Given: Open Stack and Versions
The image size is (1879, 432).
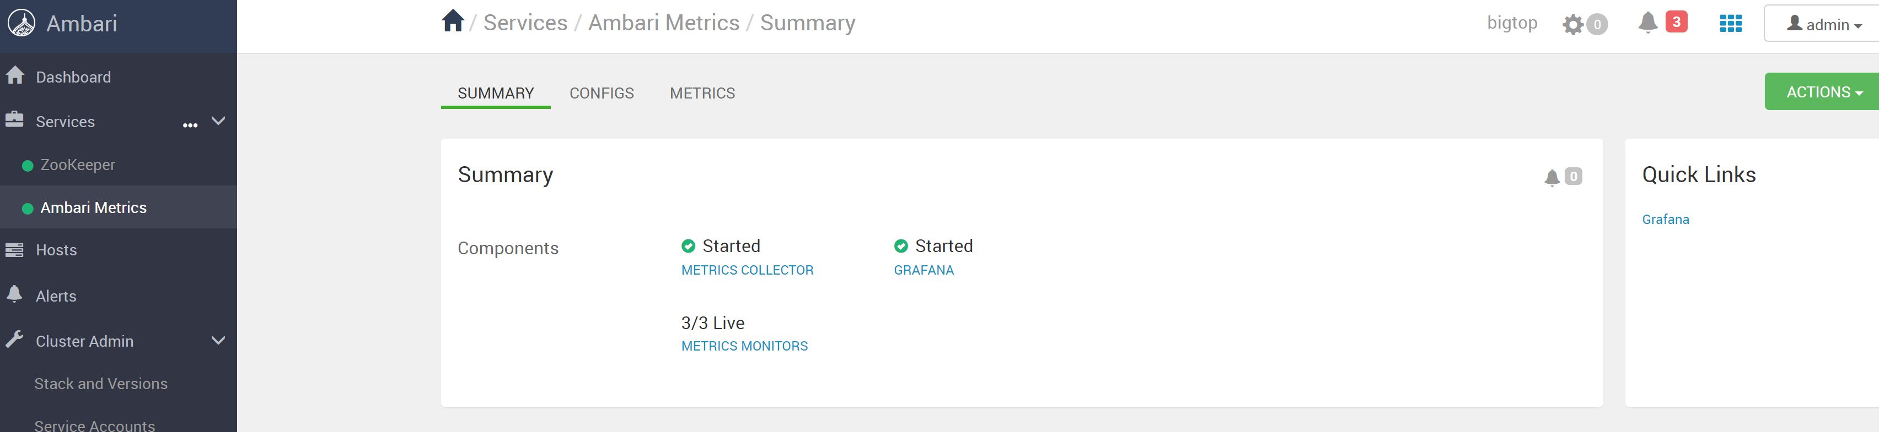Looking at the screenshot, I should 101,384.
